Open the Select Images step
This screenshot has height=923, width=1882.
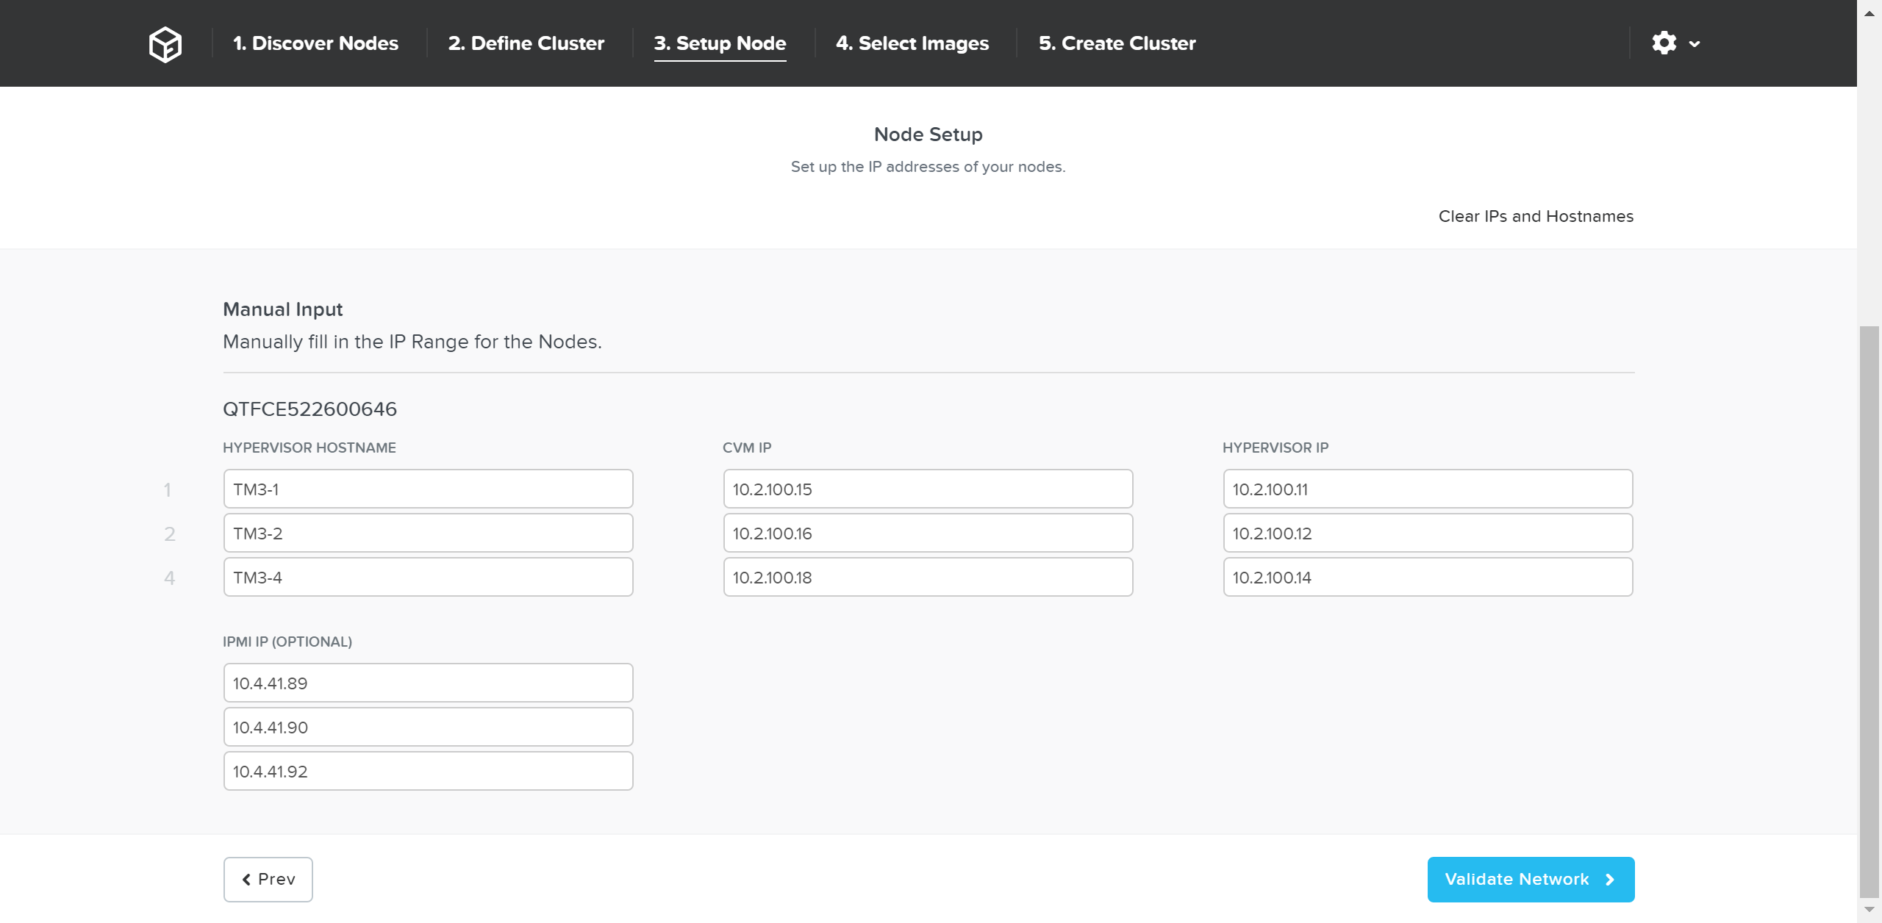tap(912, 43)
